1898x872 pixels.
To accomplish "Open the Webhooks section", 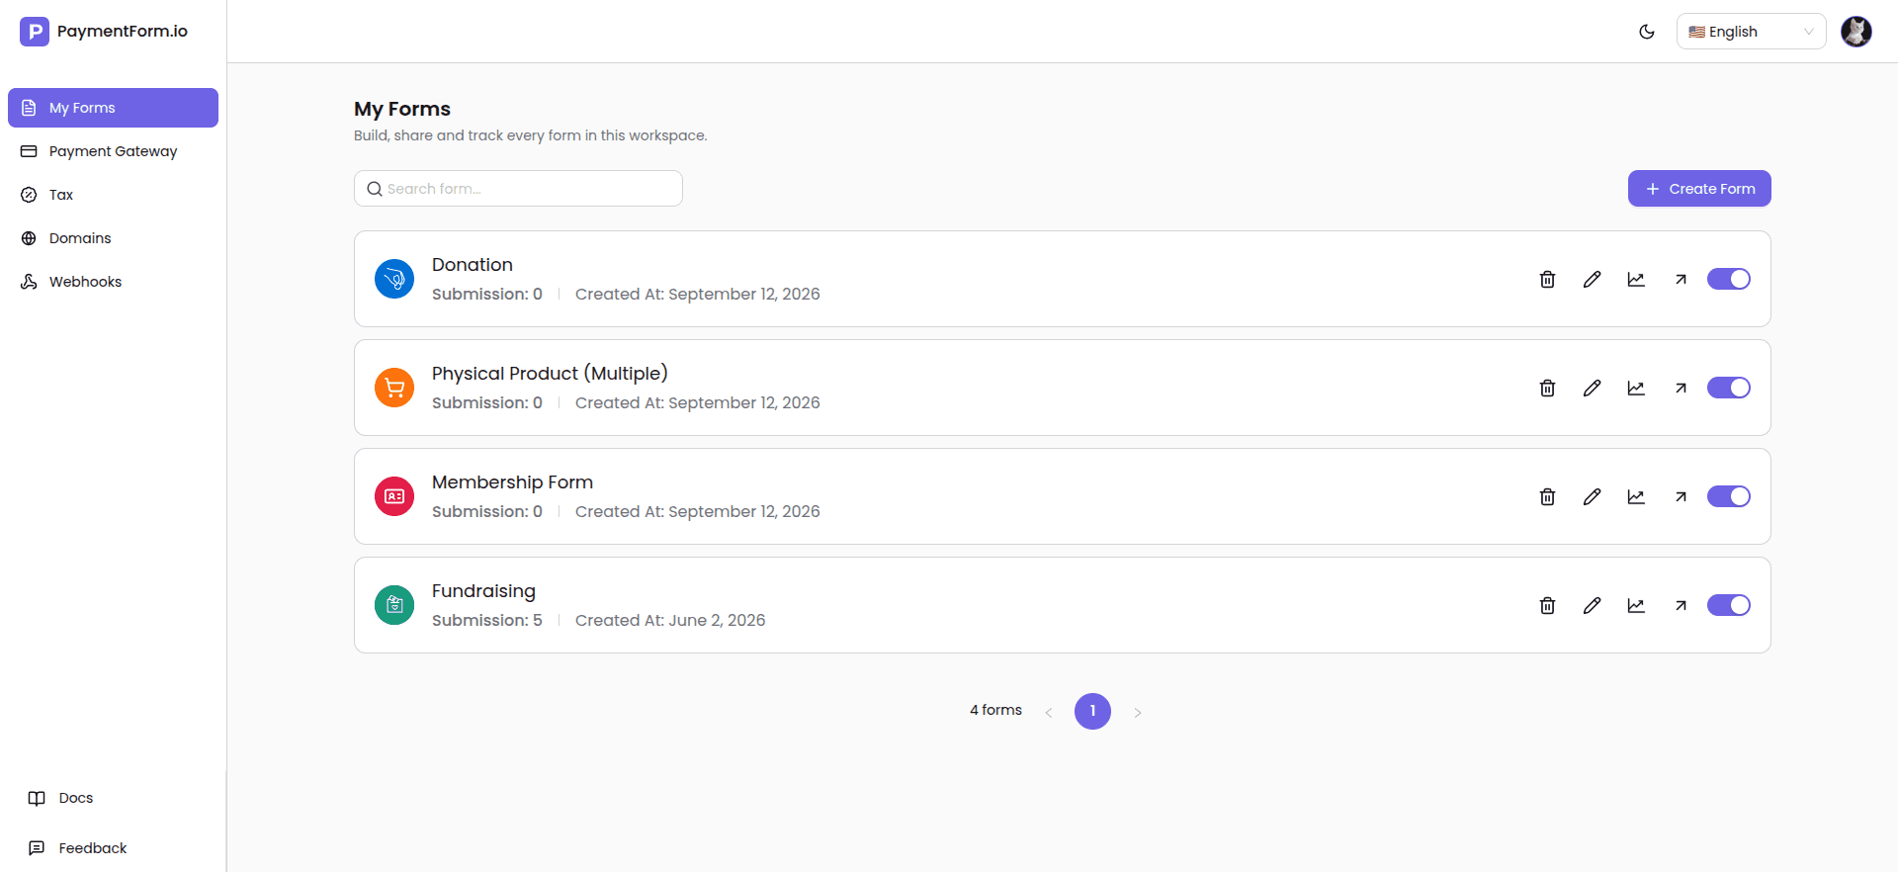I will click(113, 282).
